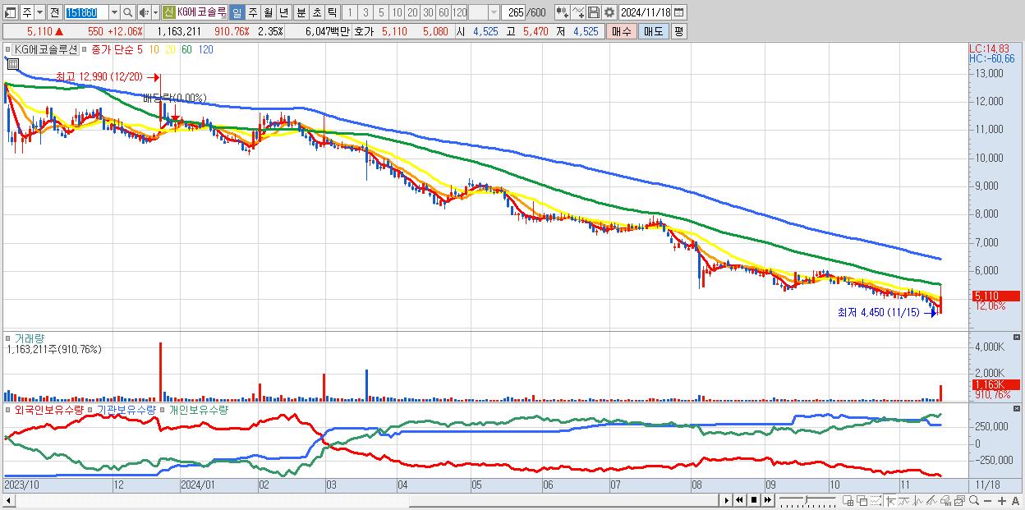Click the 매수 buy button
Image resolution: width=1025 pixels, height=510 pixels.
(622, 31)
